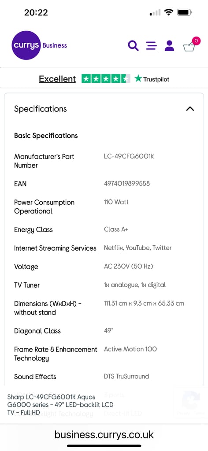Select the EAN number 4974019899558

point(127,184)
